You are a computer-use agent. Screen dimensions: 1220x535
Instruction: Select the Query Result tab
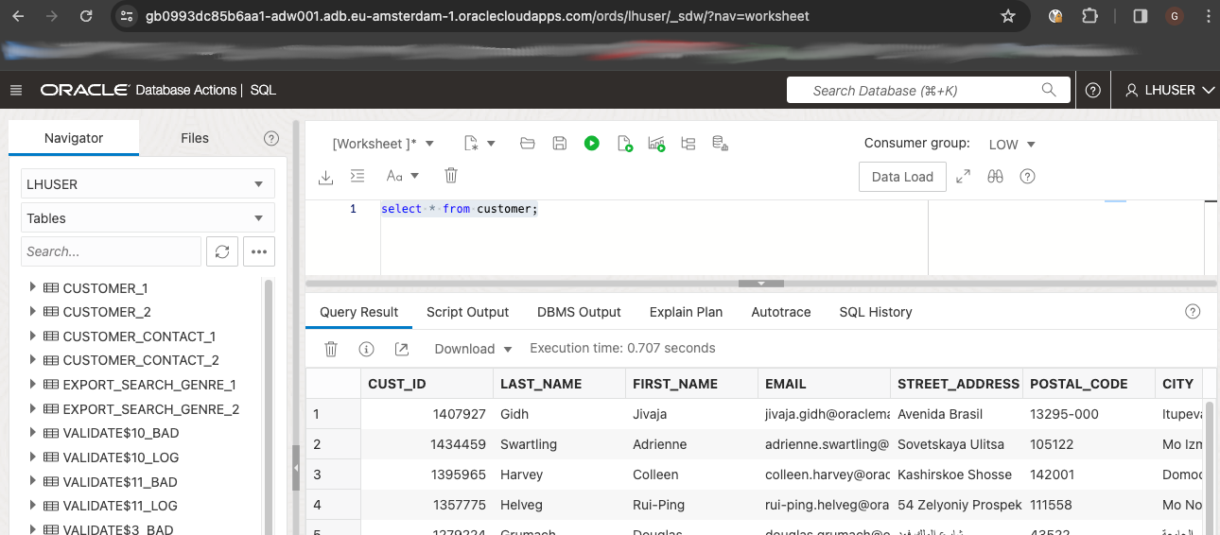click(359, 312)
